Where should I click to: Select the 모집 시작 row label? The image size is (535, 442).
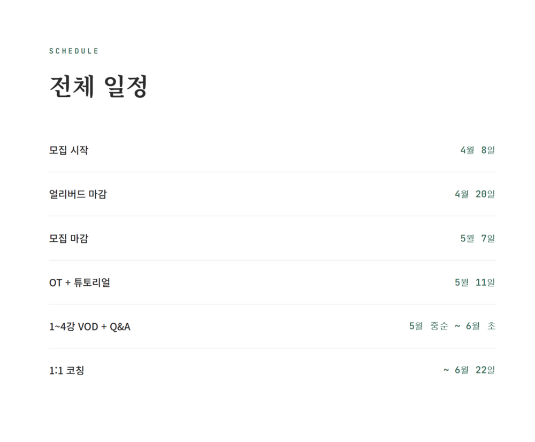coord(68,150)
